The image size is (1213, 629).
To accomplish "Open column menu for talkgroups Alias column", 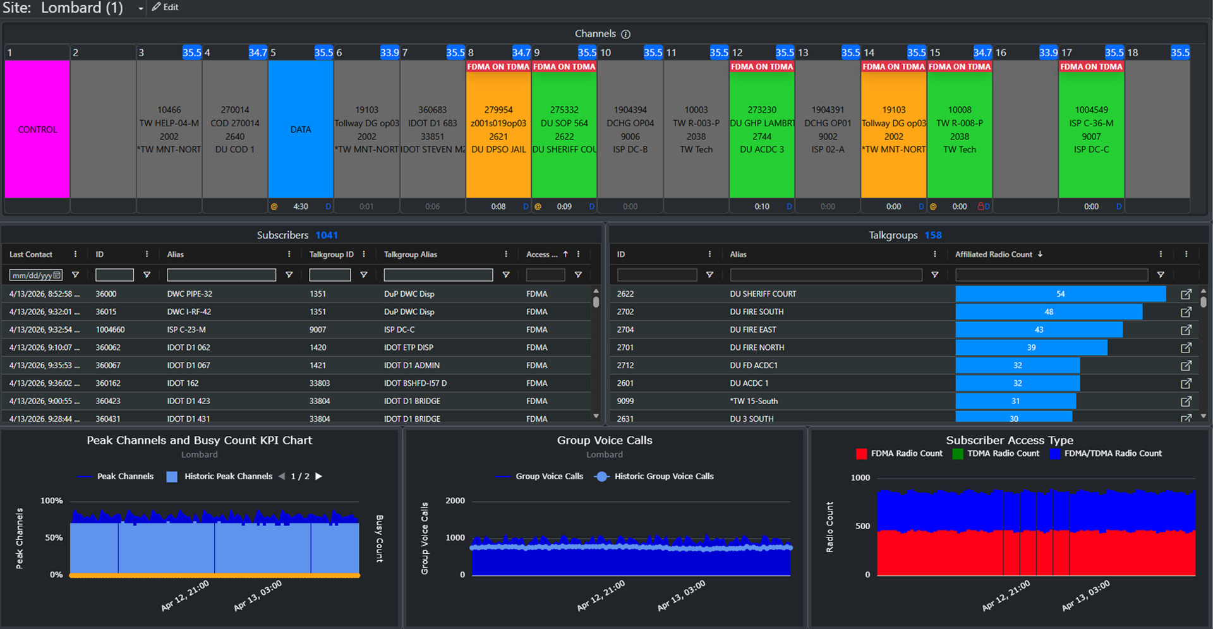I will tap(935, 255).
